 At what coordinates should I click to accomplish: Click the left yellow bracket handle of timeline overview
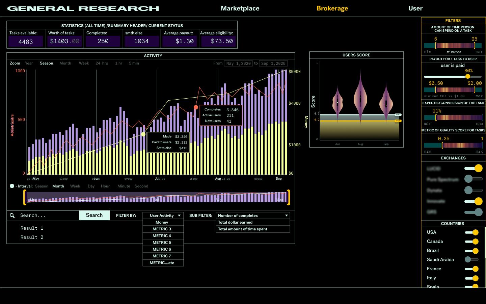tap(25, 197)
